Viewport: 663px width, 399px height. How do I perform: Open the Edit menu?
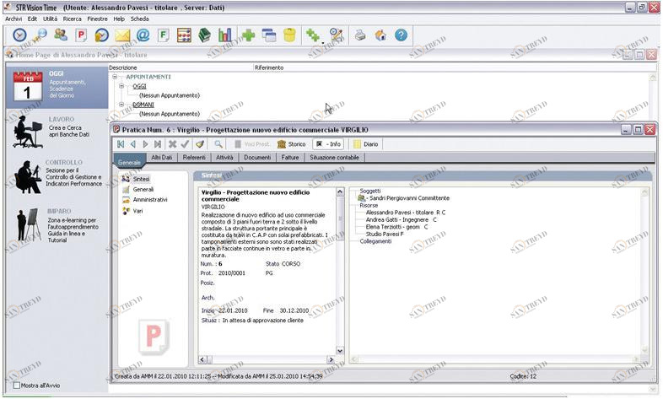(x=33, y=19)
